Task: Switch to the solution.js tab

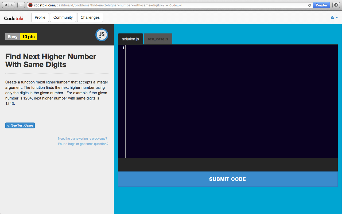Action: click(x=130, y=39)
